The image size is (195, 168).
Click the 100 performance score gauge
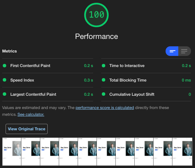click(x=96, y=15)
